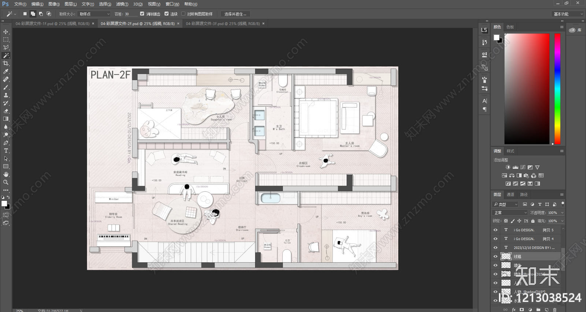Select the Brush tool

6,87
